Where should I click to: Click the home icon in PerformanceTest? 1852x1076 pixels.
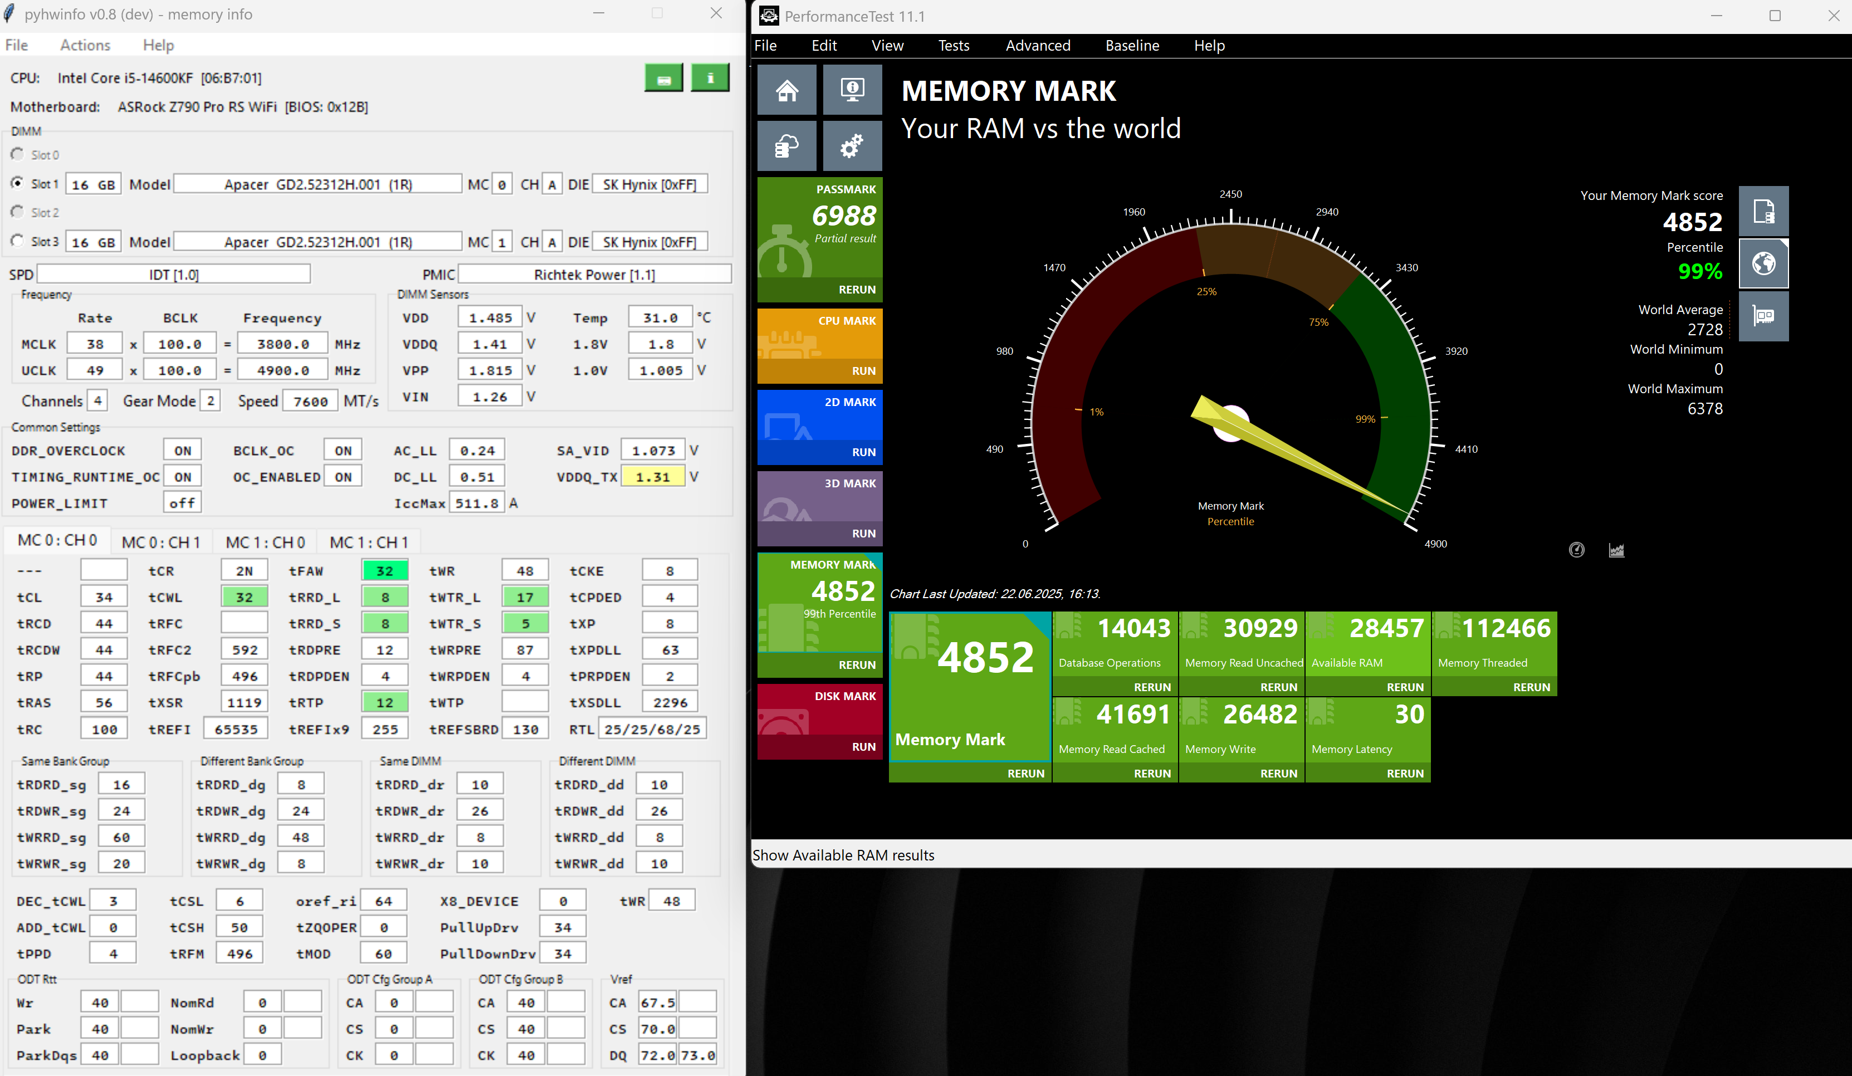click(x=786, y=90)
